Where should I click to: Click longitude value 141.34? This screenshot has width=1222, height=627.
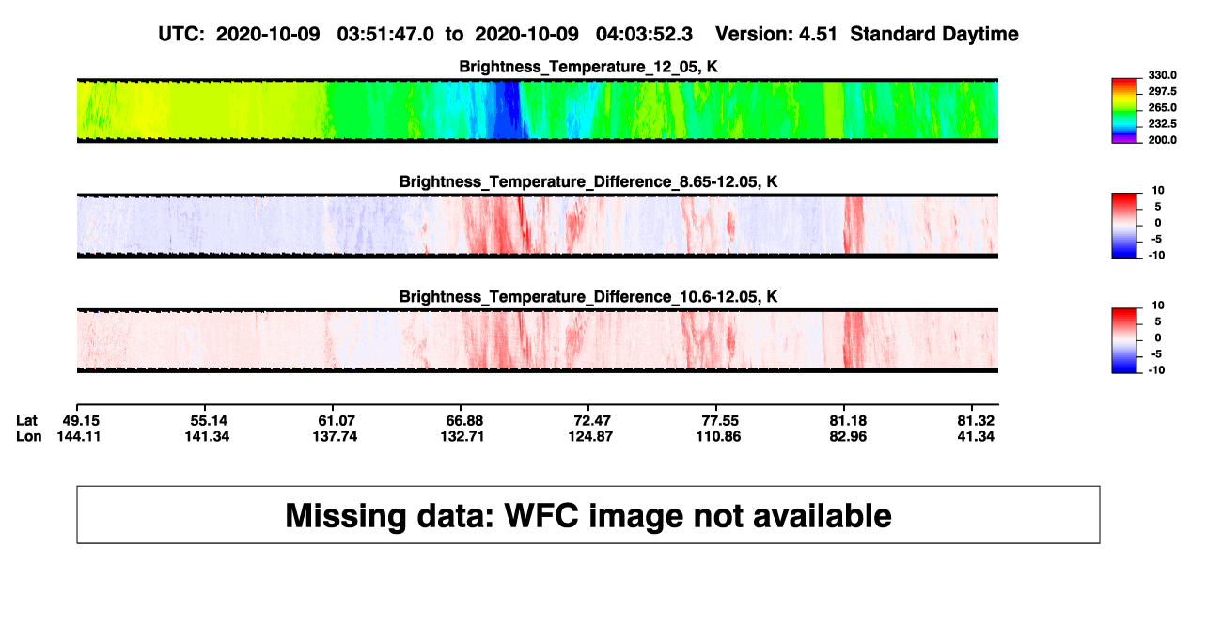pyautogui.click(x=208, y=436)
